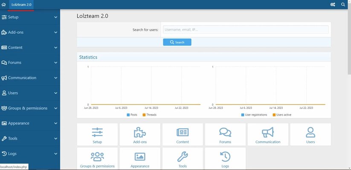This screenshot has width=351, height=170.
Task: Focus the Search for users input field
Action: [x=246, y=29]
